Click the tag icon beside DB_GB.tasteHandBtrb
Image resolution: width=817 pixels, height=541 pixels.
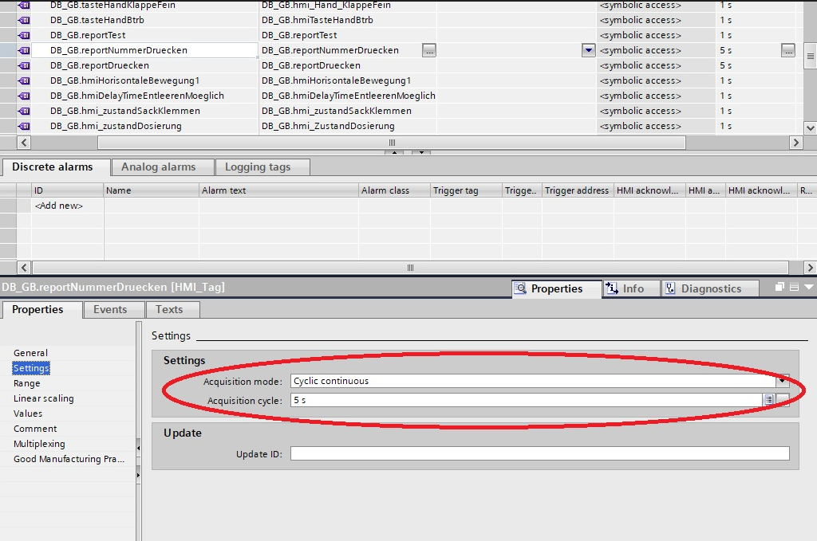tap(24, 20)
